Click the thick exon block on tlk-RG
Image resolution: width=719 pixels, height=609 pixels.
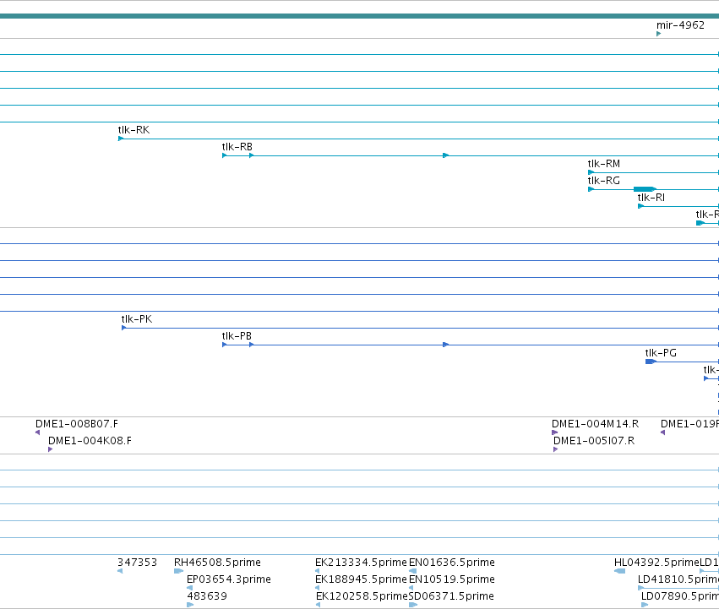point(644,189)
